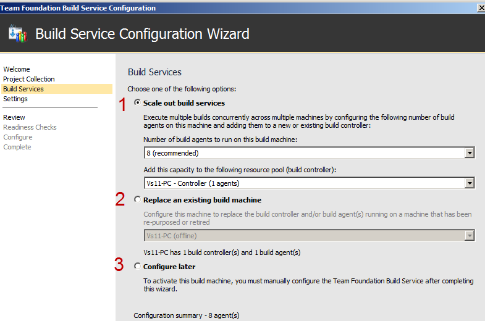Click the Build Service wizard header icon
The image size is (485, 321).
coord(18,33)
